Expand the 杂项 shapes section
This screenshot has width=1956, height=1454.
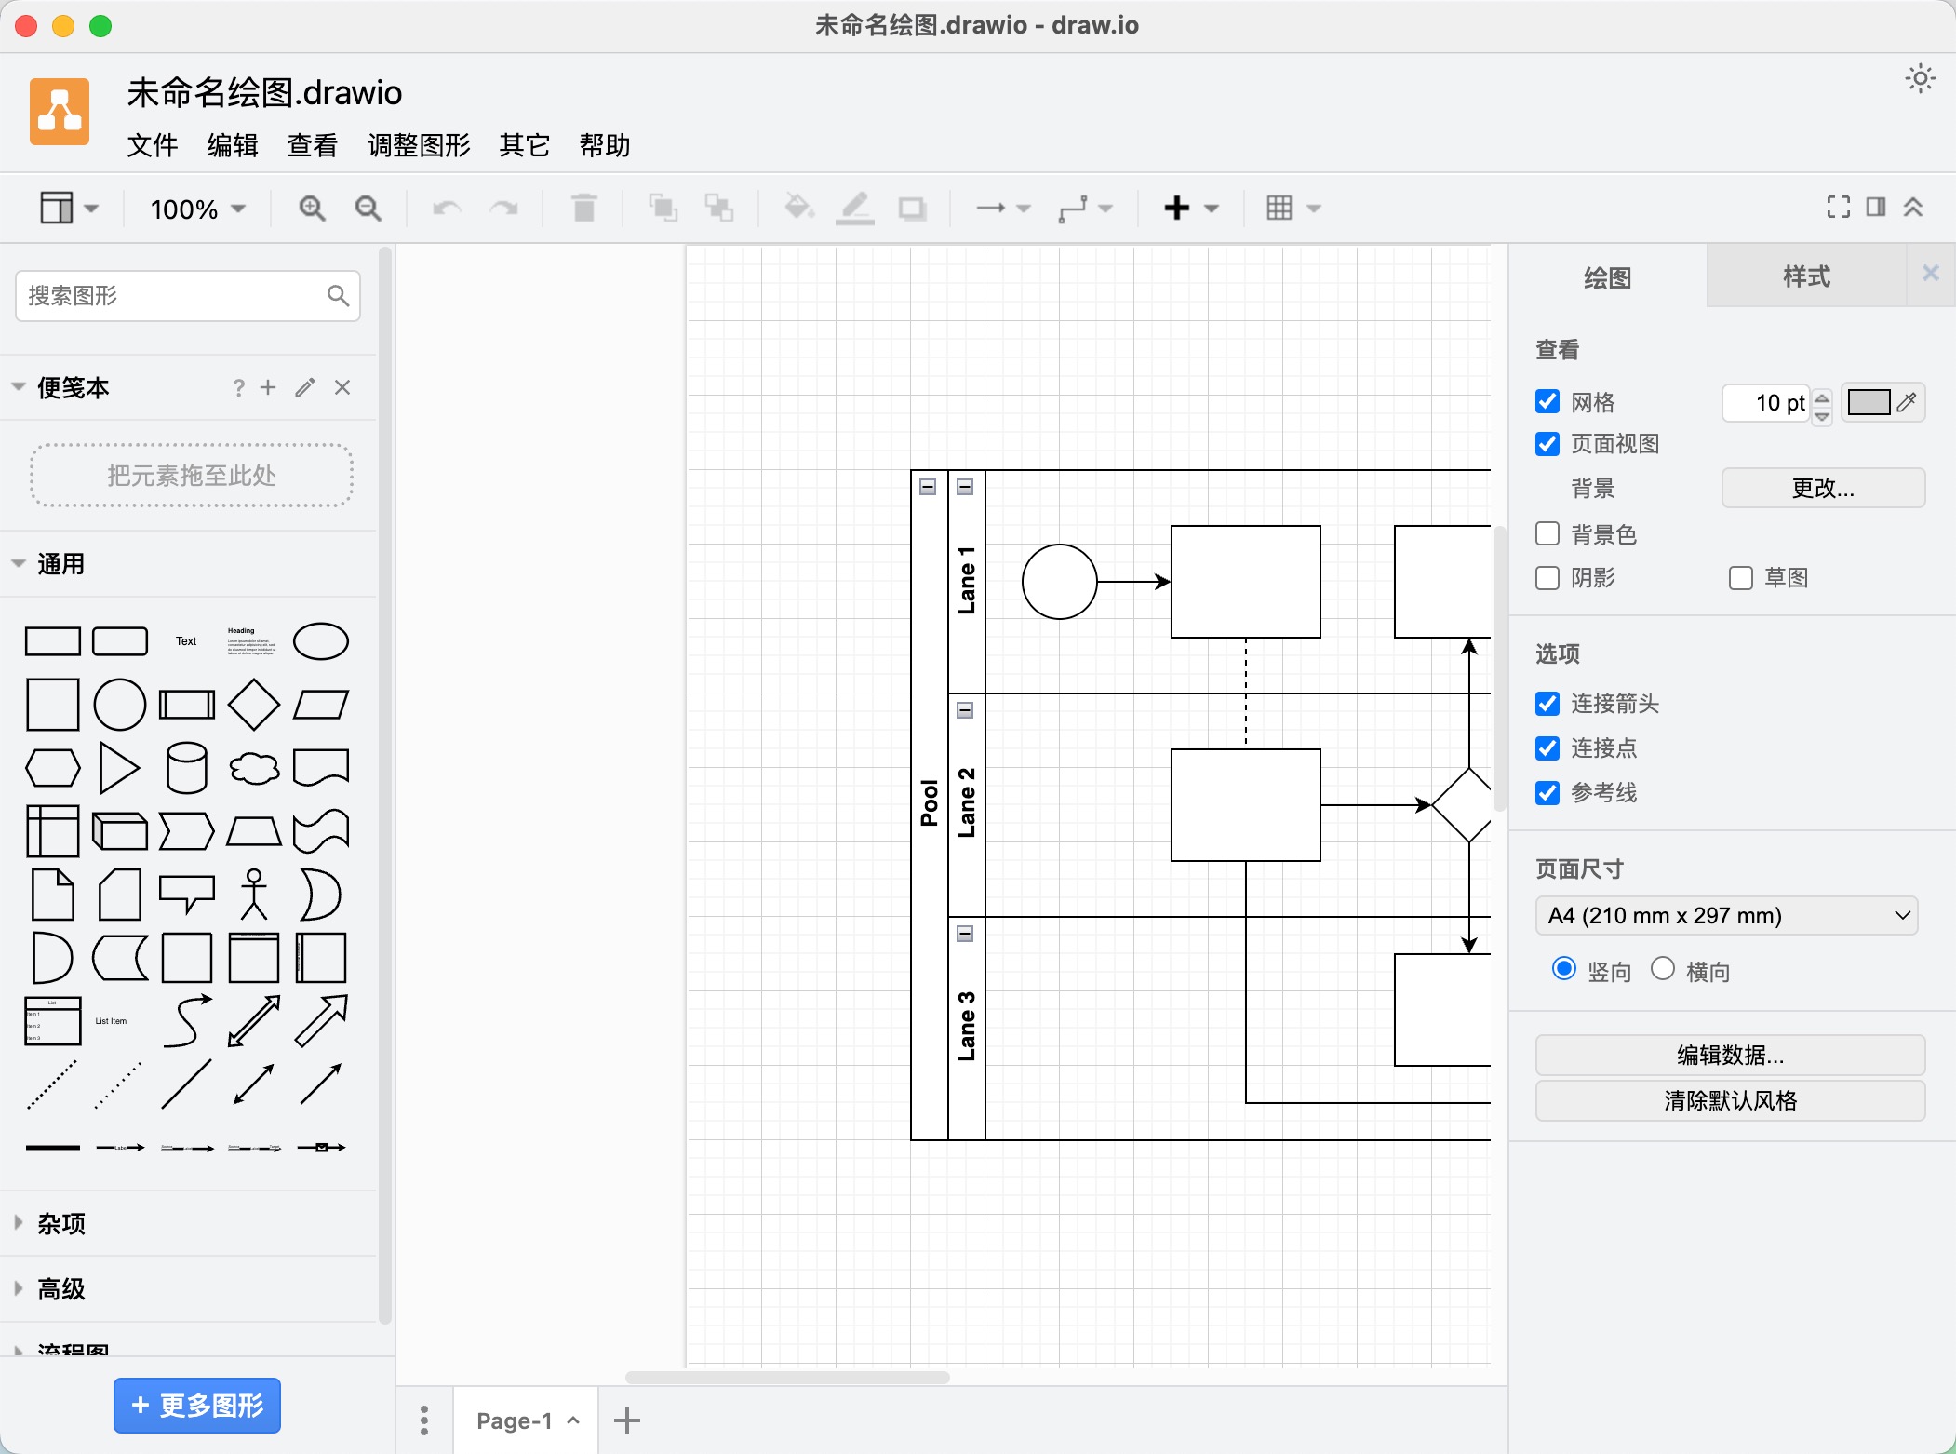pyautogui.click(x=19, y=1222)
